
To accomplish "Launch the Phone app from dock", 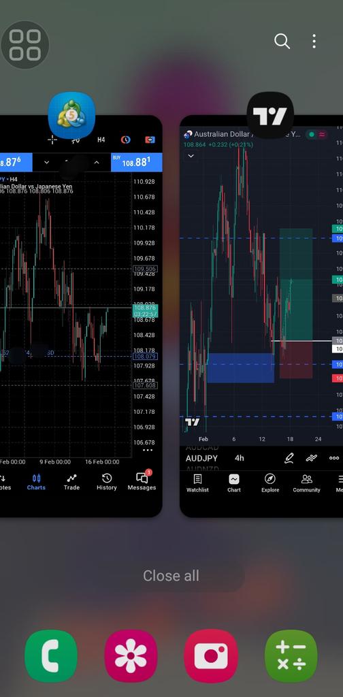I will (51, 655).
